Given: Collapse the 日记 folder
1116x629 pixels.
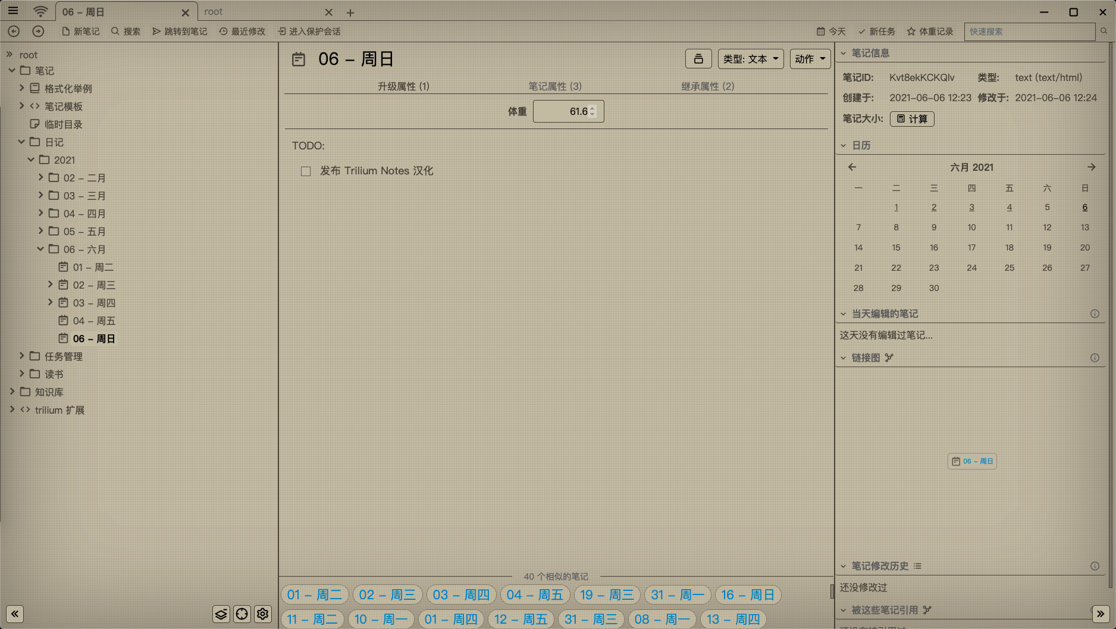Looking at the screenshot, I should click(21, 142).
